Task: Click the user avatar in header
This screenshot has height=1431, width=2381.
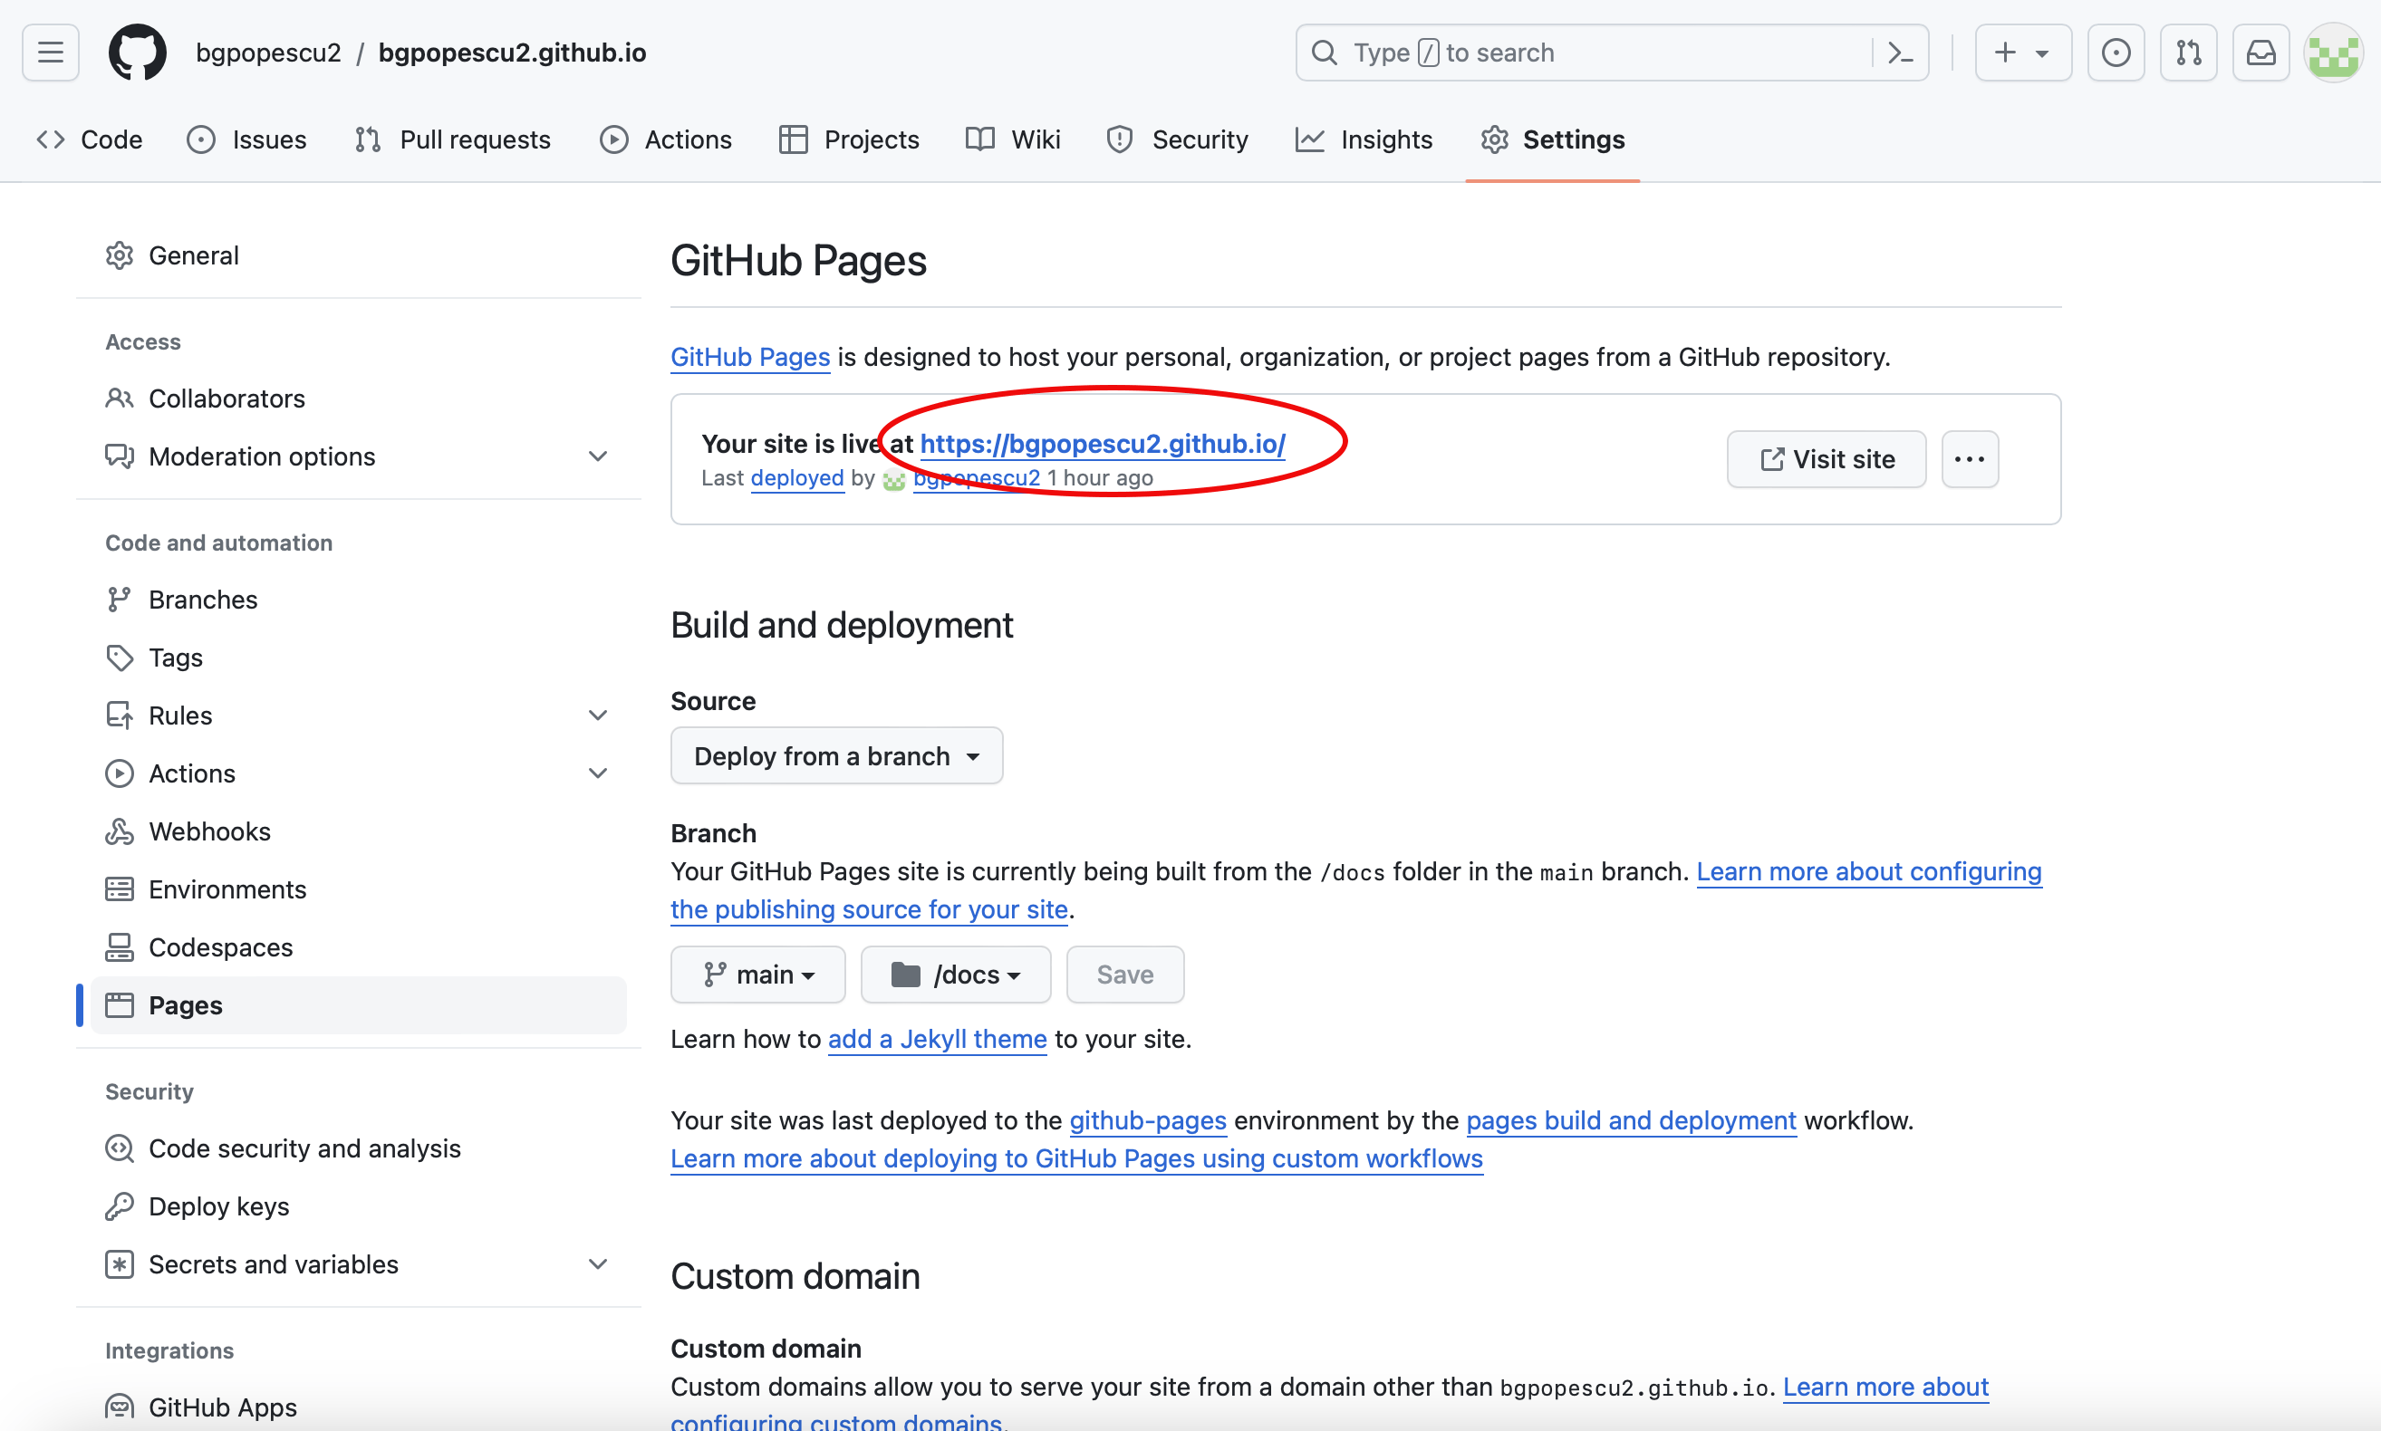Action: point(2333,52)
